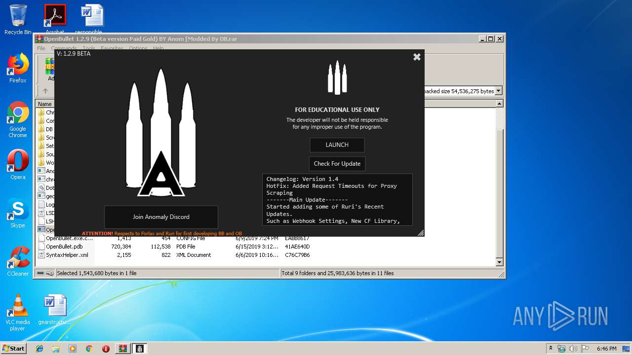
Task: Open Windows Explorer from the taskbar
Action: [x=56, y=348]
